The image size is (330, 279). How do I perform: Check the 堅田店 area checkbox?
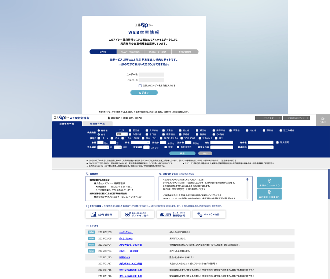[x=130, y=130]
